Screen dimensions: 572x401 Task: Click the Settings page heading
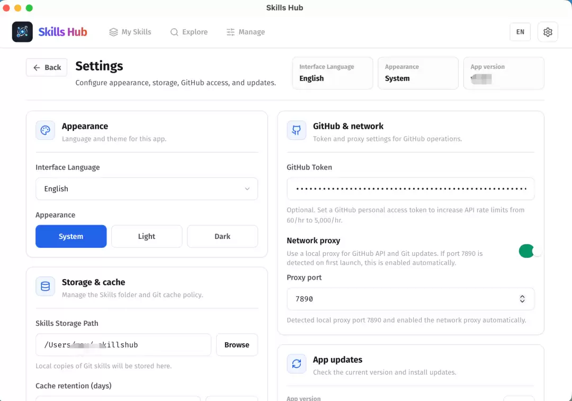pyautogui.click(x=99, y=66)
